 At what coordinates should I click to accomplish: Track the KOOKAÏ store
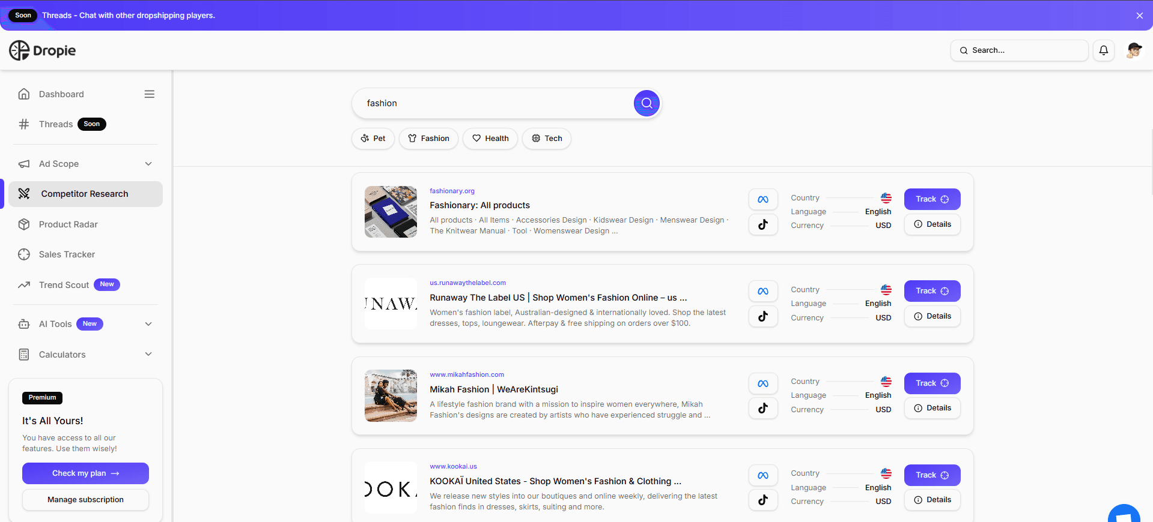932,475
